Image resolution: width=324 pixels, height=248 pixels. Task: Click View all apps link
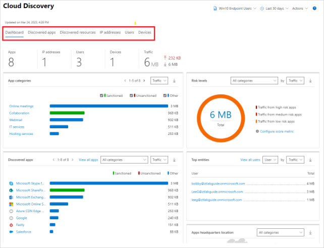(88, 160)
